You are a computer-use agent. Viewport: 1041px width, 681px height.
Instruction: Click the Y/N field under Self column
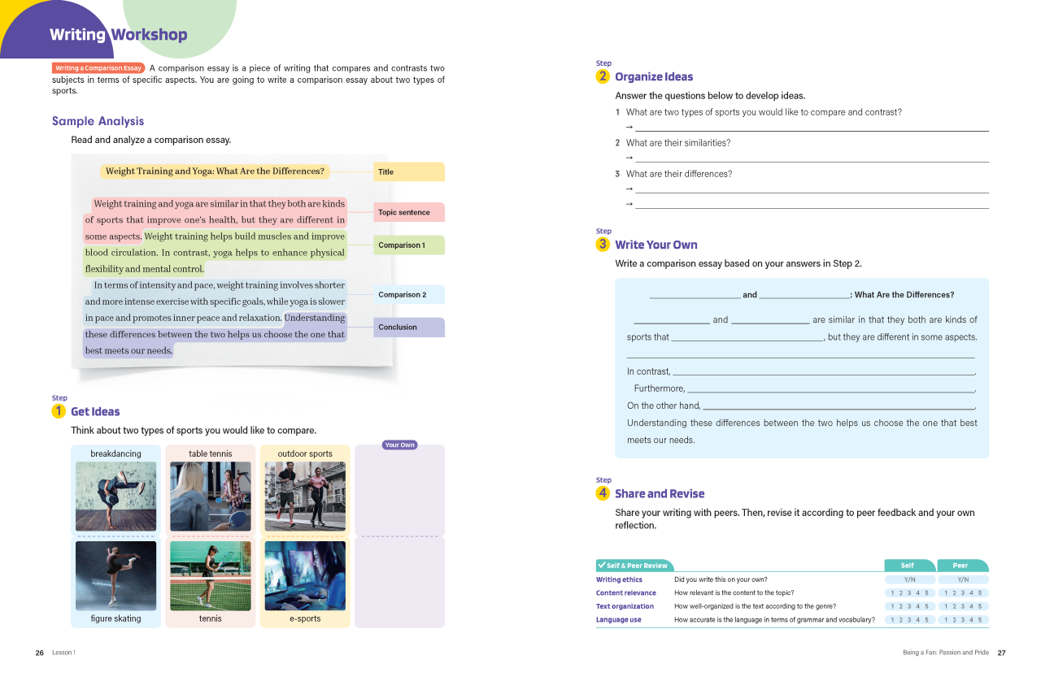click(910, 580)
